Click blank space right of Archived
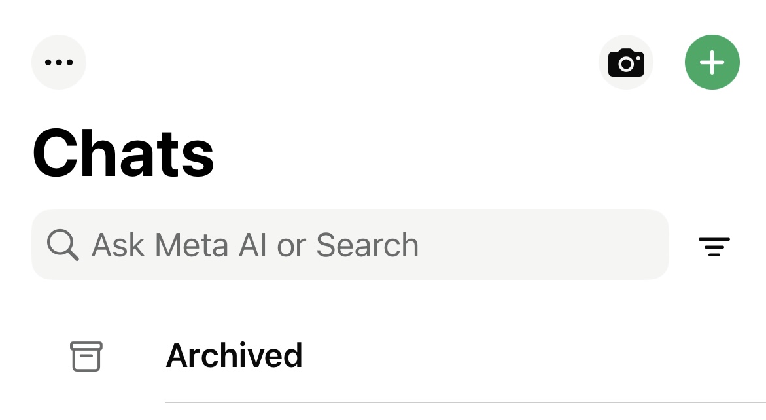The image size is (766, 420). [x=532, y=356]
